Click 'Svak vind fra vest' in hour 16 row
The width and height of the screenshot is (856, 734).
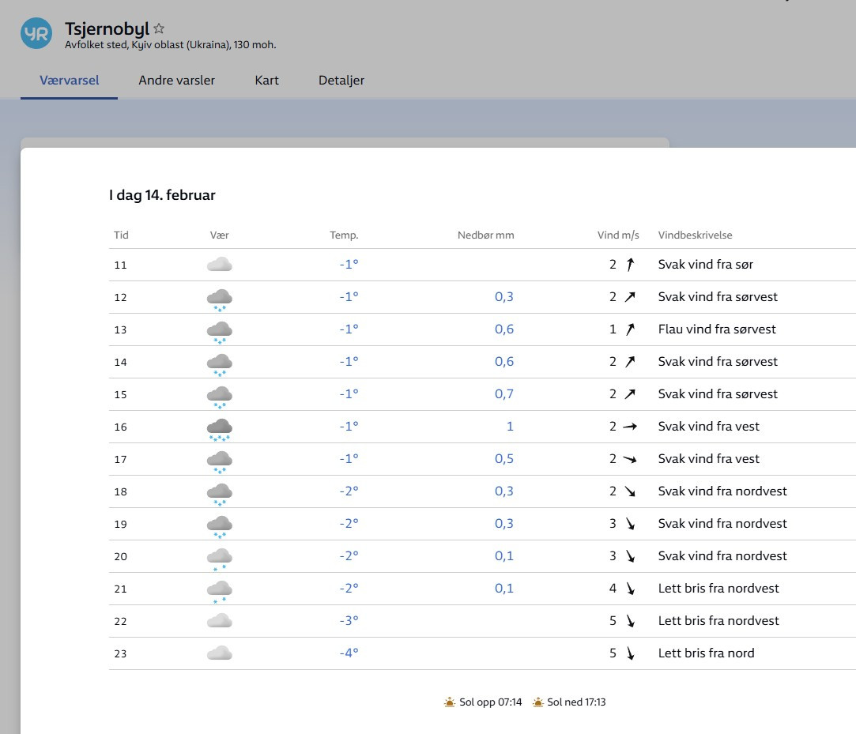(709, 426)
